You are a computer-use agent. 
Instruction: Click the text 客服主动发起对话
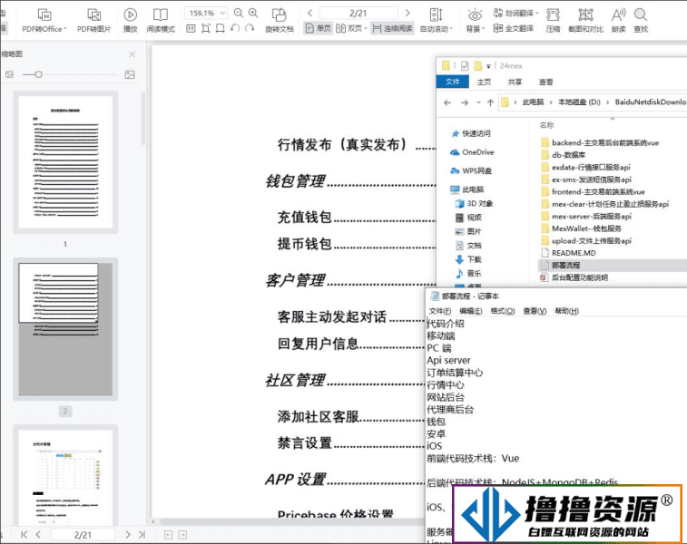[x=332, y=316]
